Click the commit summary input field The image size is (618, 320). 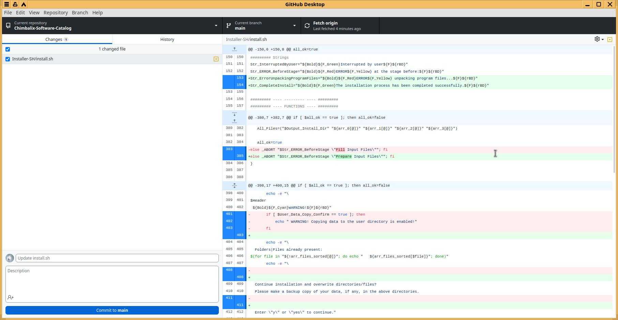coord(117,258)
